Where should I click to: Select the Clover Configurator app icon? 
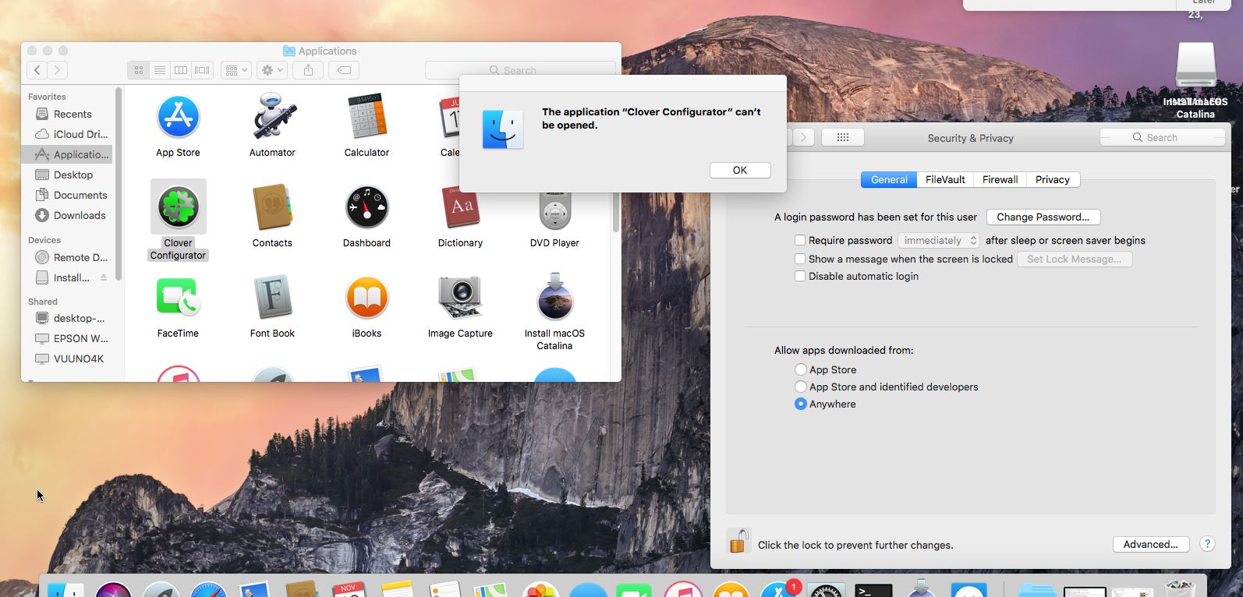pyautogui.click(x=178, y=207)
